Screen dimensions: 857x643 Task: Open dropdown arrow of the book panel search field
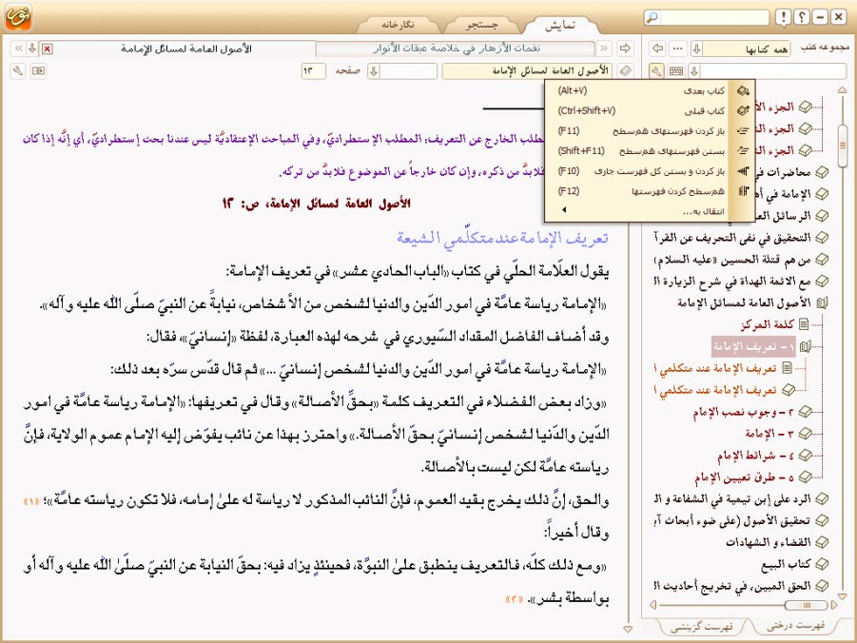(x=694, y=70)
